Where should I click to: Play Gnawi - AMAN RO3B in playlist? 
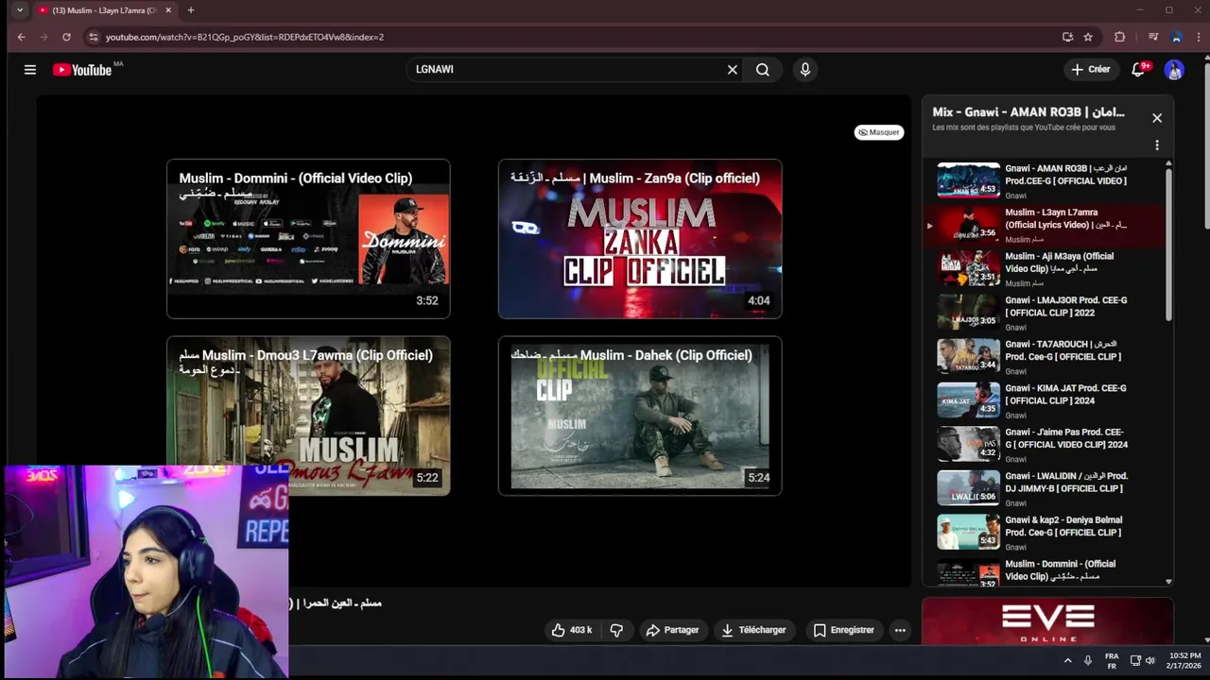pos(1044,180)
